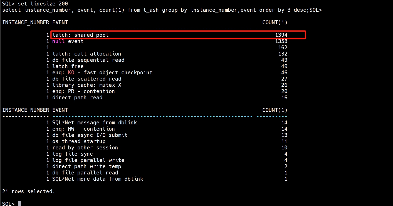Select the count value 27

tap(284, 79)
